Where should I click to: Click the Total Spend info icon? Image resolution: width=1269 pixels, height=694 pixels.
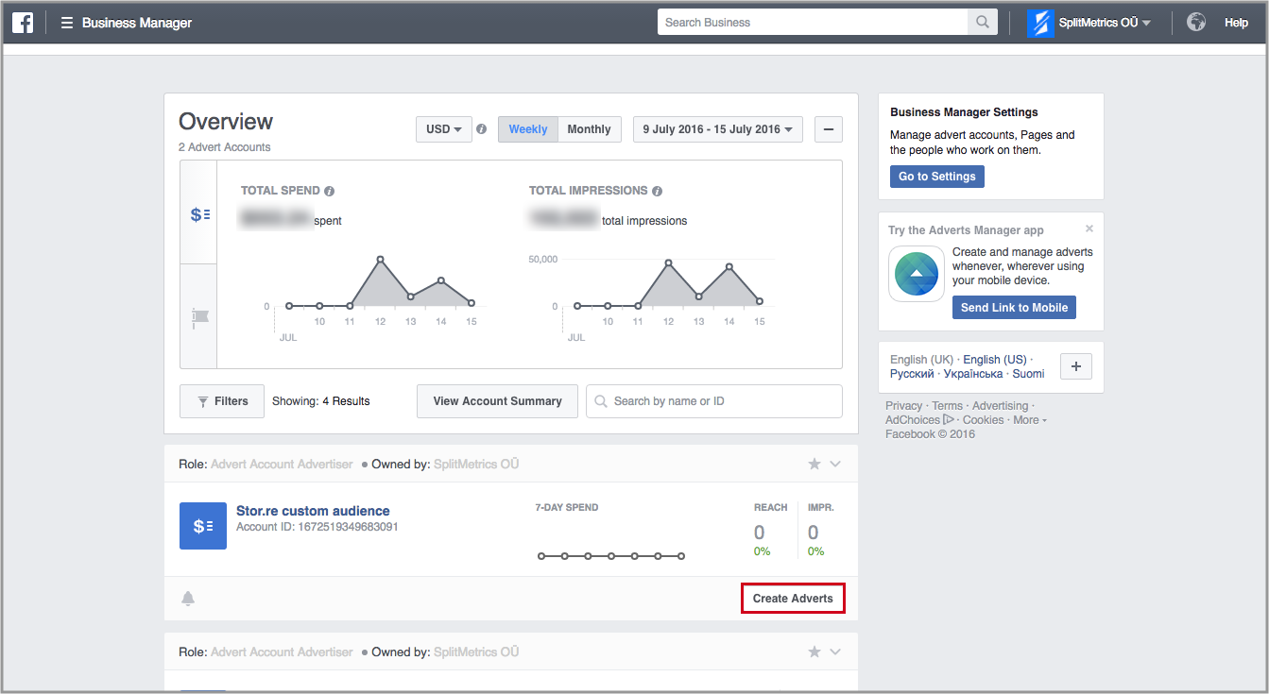(x=329, y=191)
